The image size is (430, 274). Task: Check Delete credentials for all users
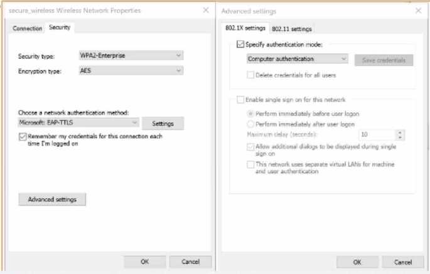[x=251, y=75]
